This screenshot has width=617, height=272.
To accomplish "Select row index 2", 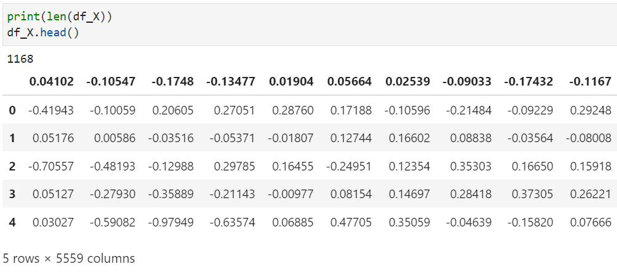I will pyautogui.click(x=12, y=166).
